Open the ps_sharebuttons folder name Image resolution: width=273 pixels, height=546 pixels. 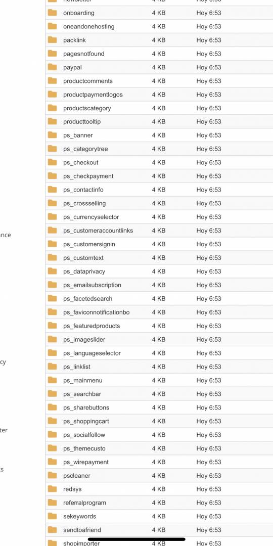[x=86, y=407]
